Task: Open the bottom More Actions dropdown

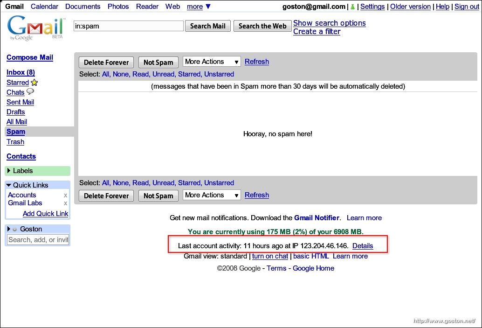Action: [212, 195]
